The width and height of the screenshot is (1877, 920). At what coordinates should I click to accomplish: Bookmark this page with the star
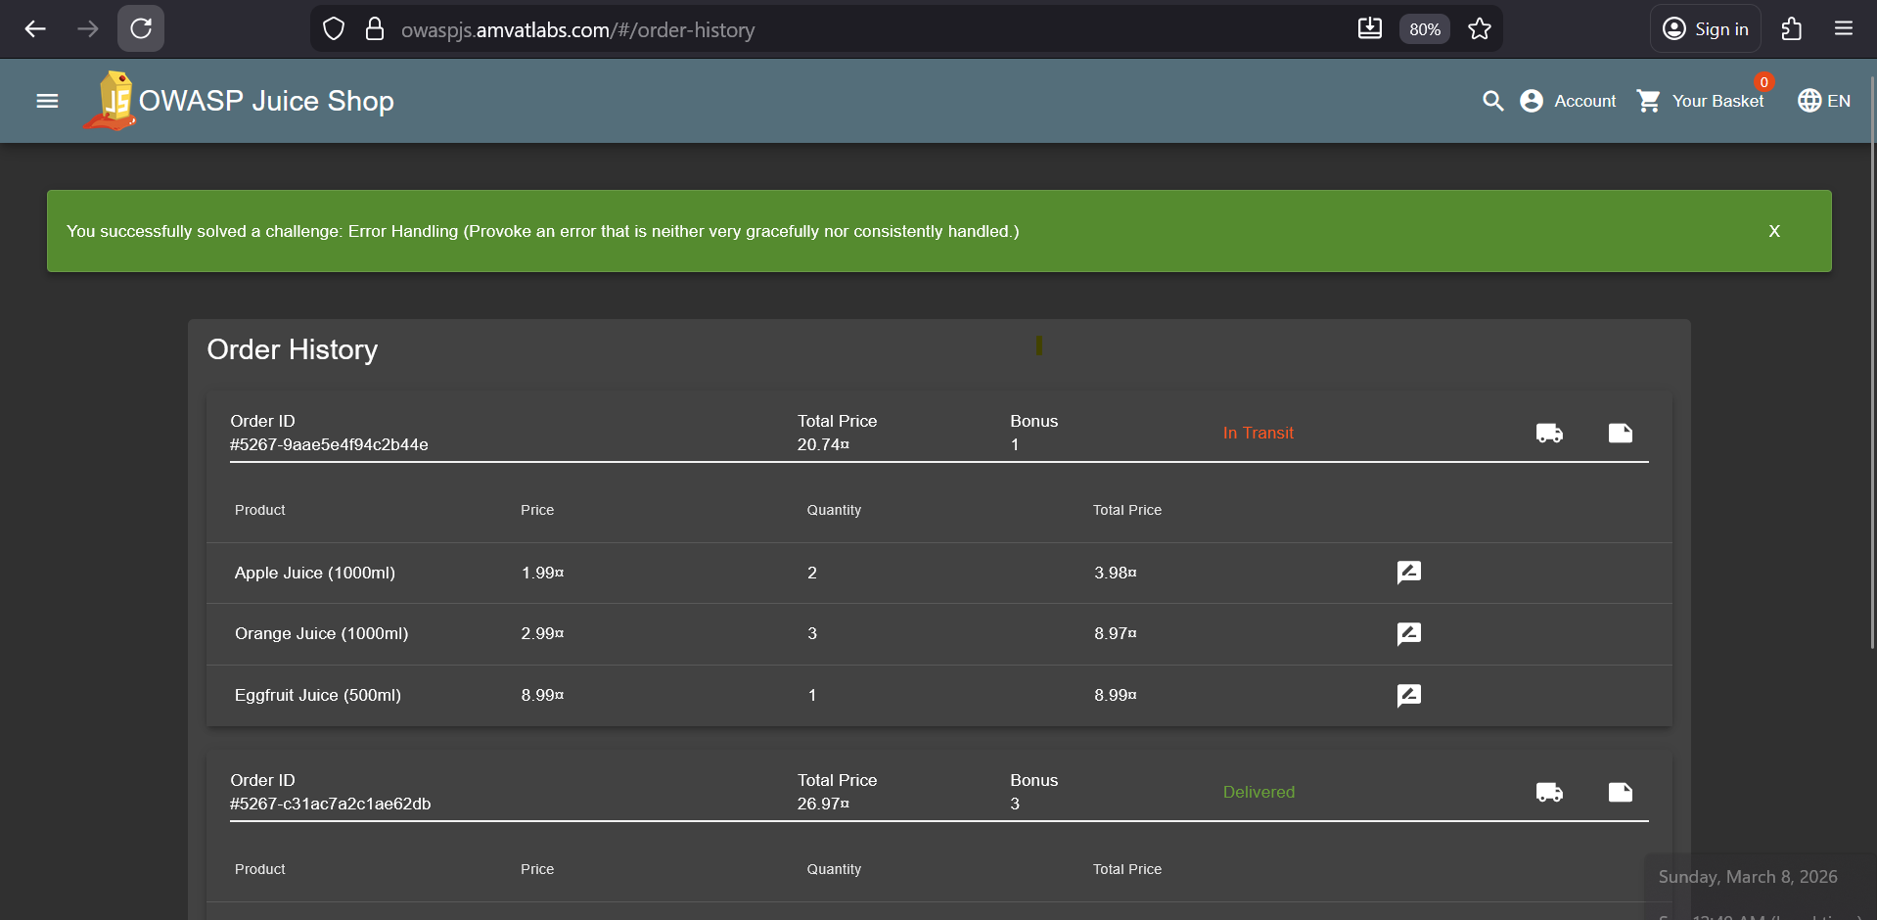(1480, 29)
